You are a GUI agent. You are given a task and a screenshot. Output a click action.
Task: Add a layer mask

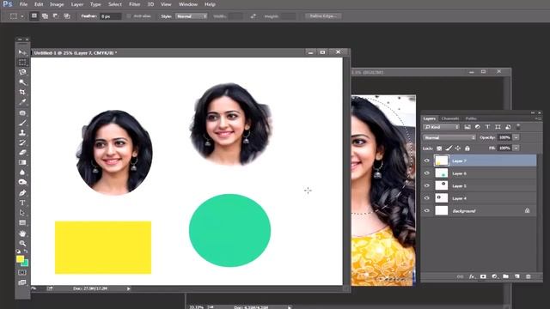tap(483, 276)
